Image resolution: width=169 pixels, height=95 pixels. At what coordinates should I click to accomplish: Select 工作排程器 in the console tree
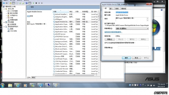click(x=14, y=11)
